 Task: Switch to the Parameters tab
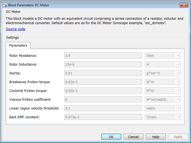click(18, 45)
